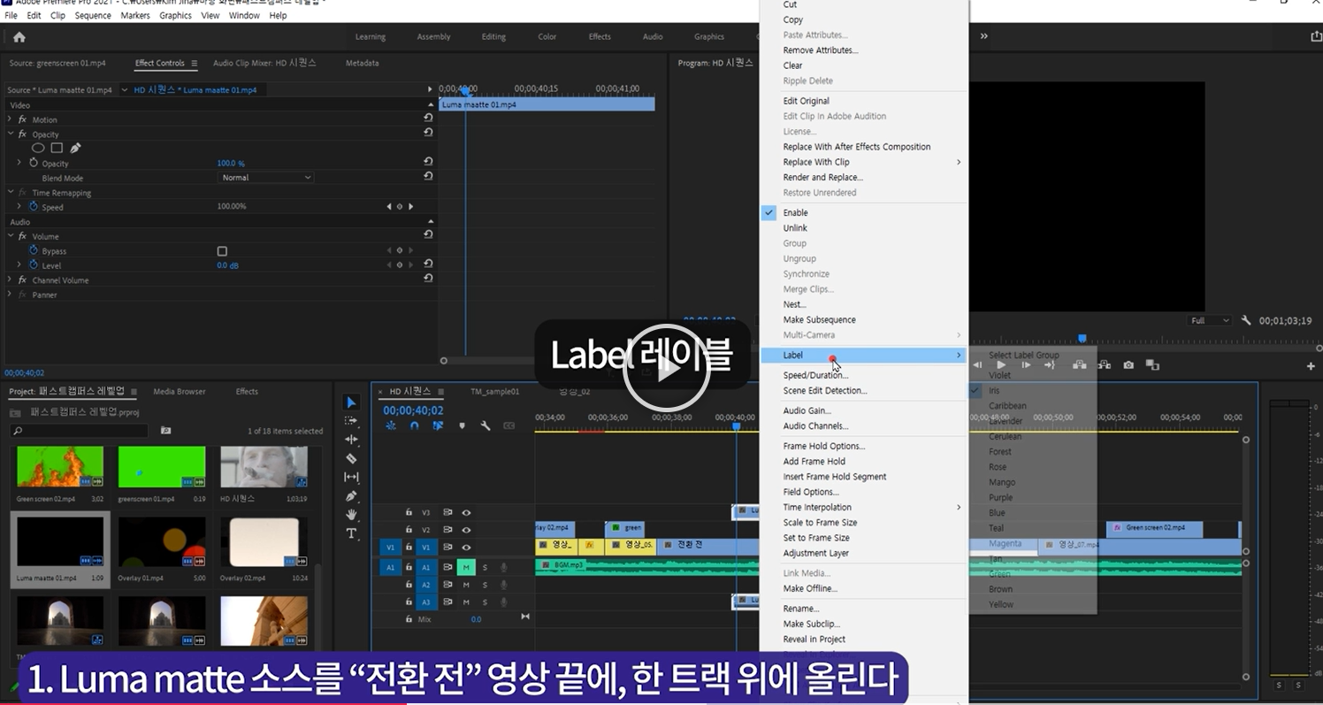This screenshot has height=705, width=1323.
Task: Click the V1 source patch button
Action: [389, 548]
